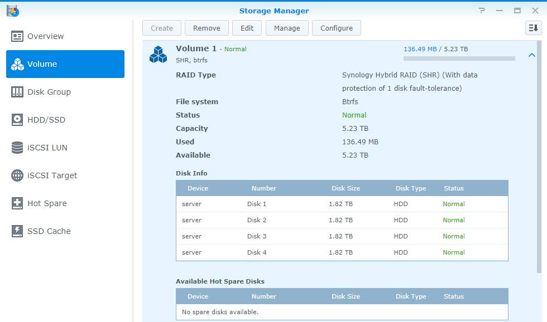Open help with the question mark icon
Viewport: 547px width, 322px height.
pos(482,11)
